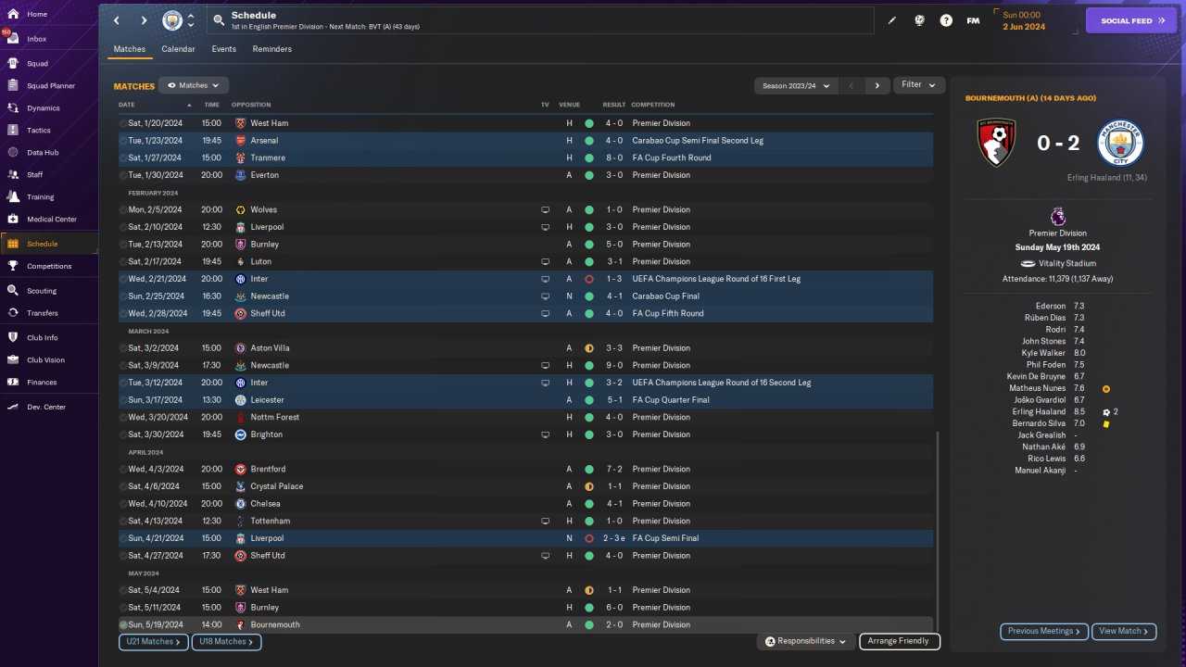Click the Sun 00:00 2 Jun 2024 date display

[x=1024, y=20]
